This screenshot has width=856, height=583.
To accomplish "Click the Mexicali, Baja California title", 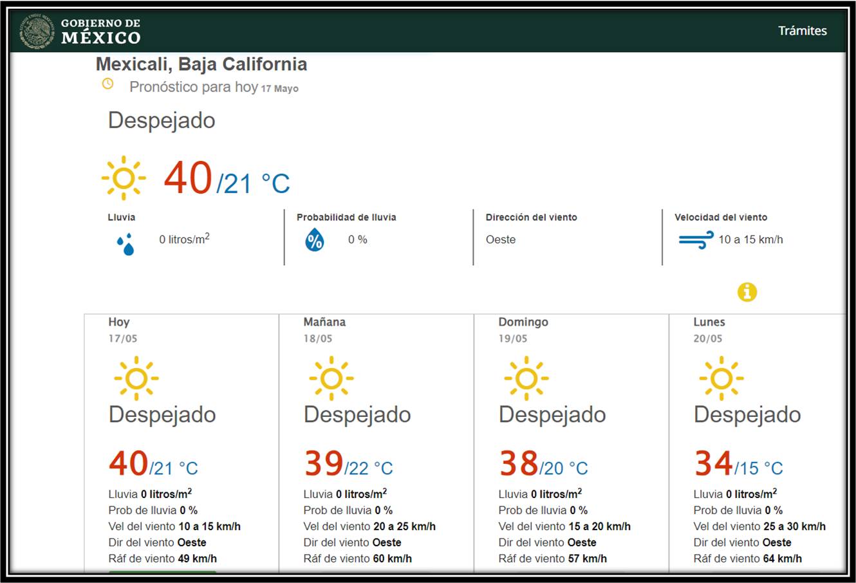I will point(201,64).
